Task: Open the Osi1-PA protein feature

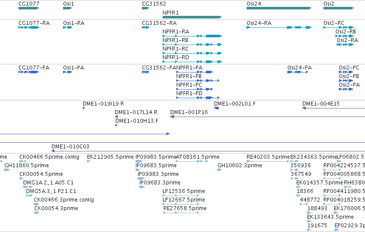Action: pyautogui.click(x=74, y=68)
